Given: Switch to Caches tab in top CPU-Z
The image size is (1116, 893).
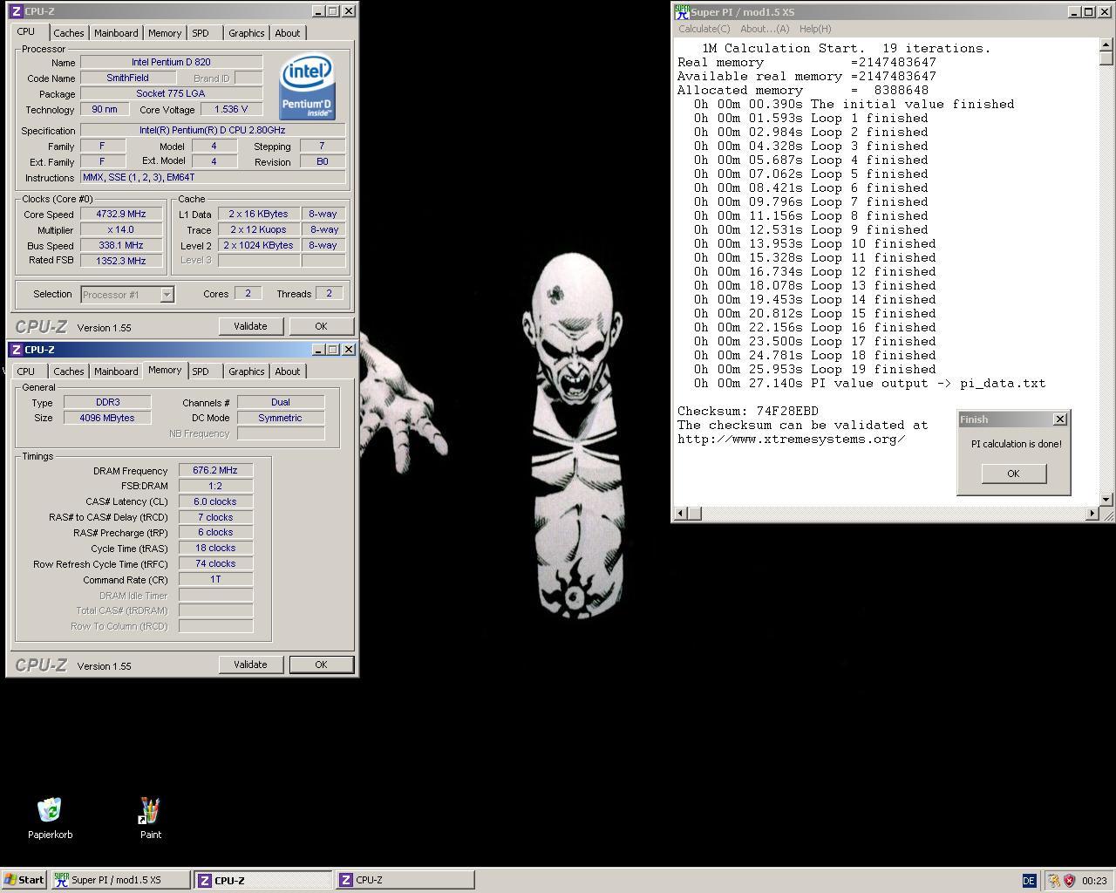Looking at the screenshot, I should tap(69, 33).
